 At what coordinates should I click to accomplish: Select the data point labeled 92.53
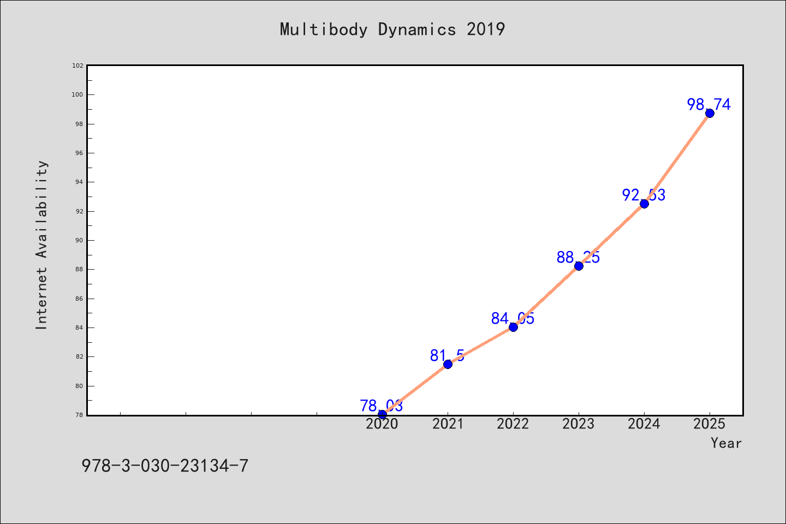644,204
